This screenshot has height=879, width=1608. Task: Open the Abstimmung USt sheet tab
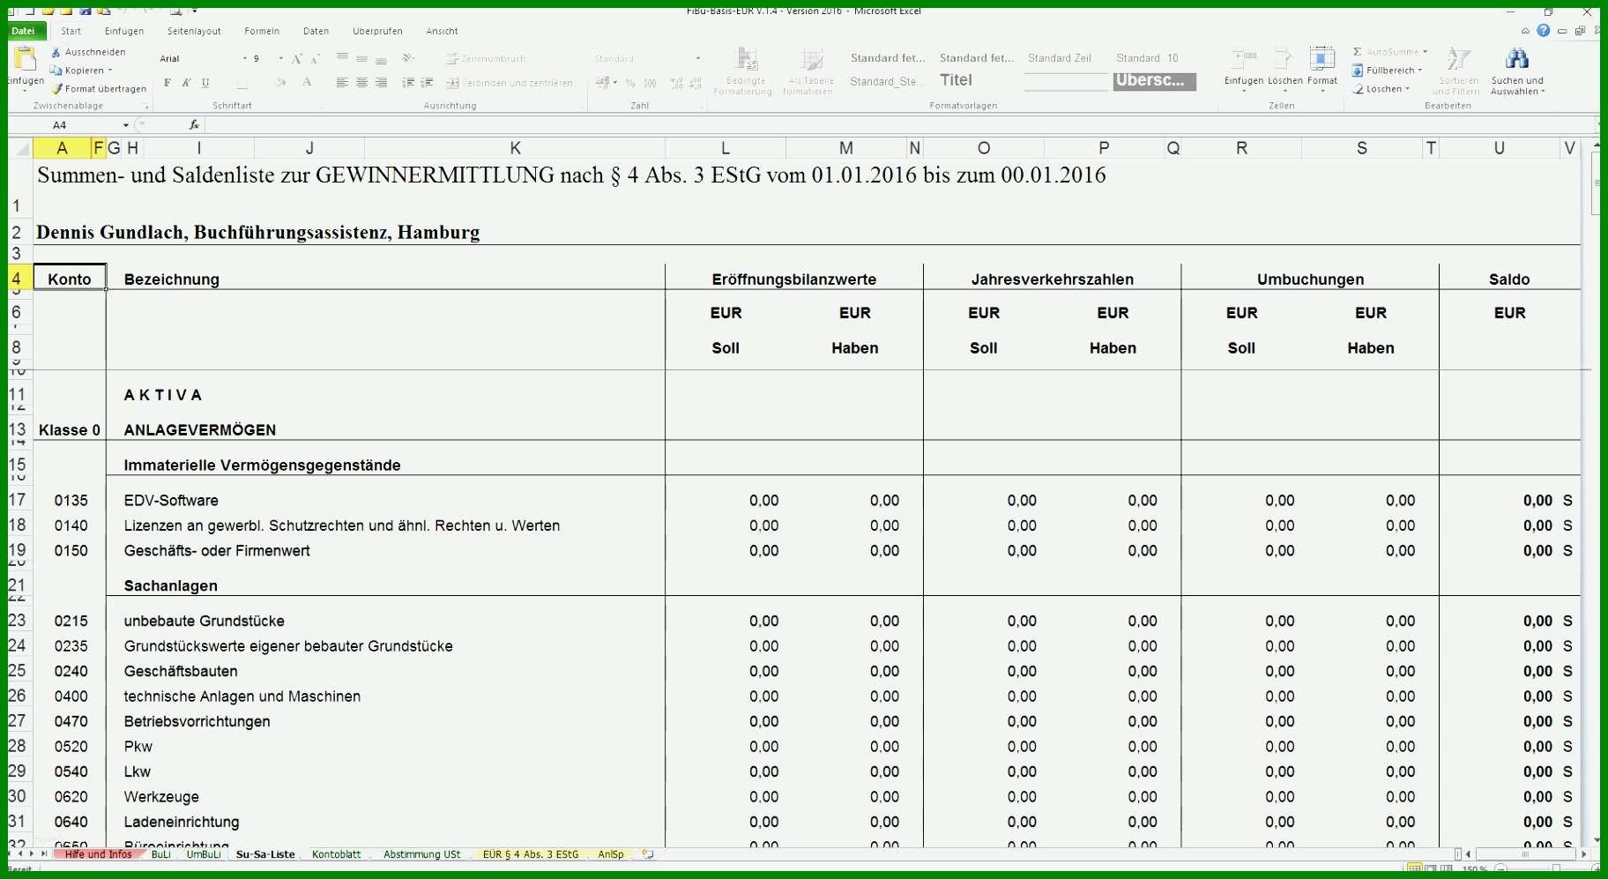[x=421, y=854]
